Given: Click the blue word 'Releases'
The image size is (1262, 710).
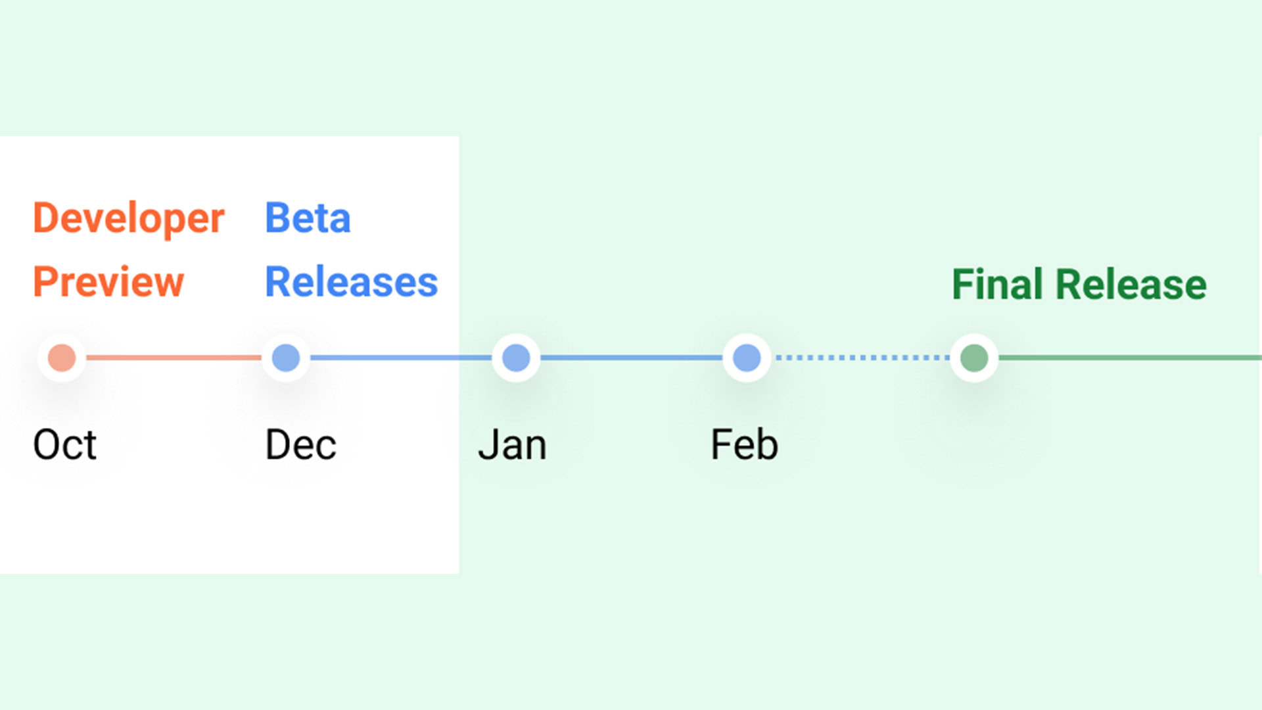Looking at the screenshot, I should click(x=351, y=282).
